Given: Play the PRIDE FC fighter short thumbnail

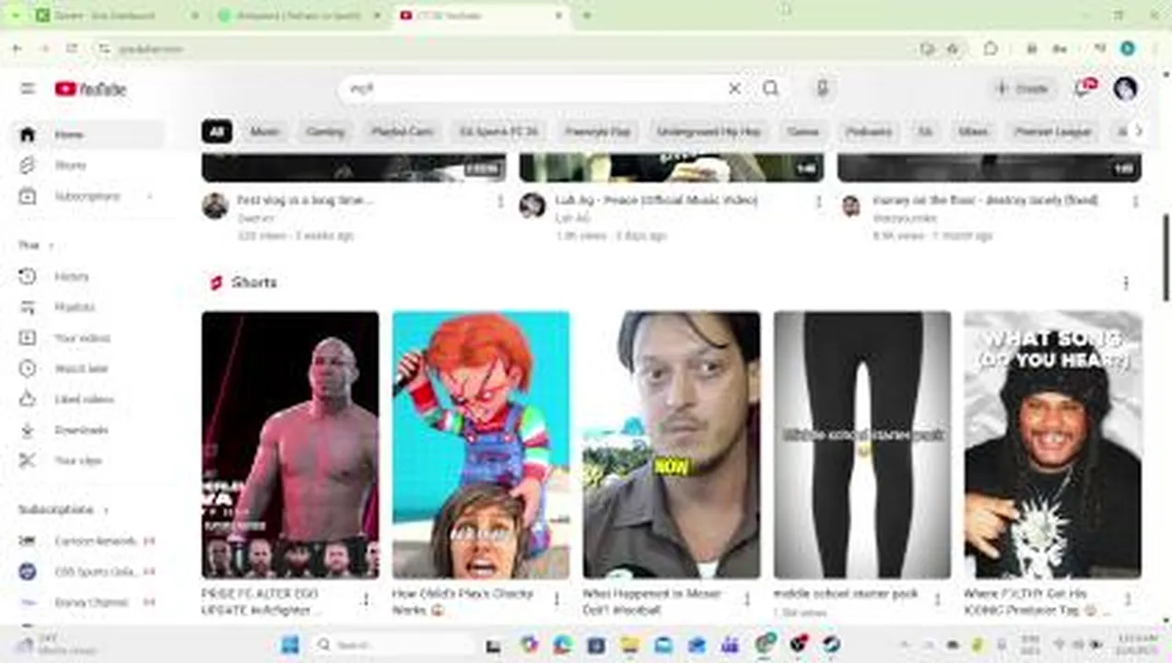Looking at the screenshot, I should pyautogui.click(x=290, y=445).
